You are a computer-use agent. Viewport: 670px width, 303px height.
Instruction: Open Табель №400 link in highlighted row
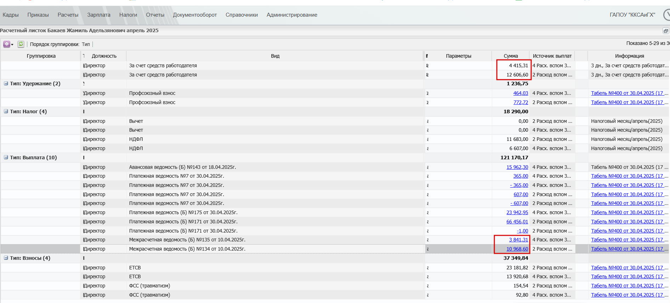pos(627,249)
